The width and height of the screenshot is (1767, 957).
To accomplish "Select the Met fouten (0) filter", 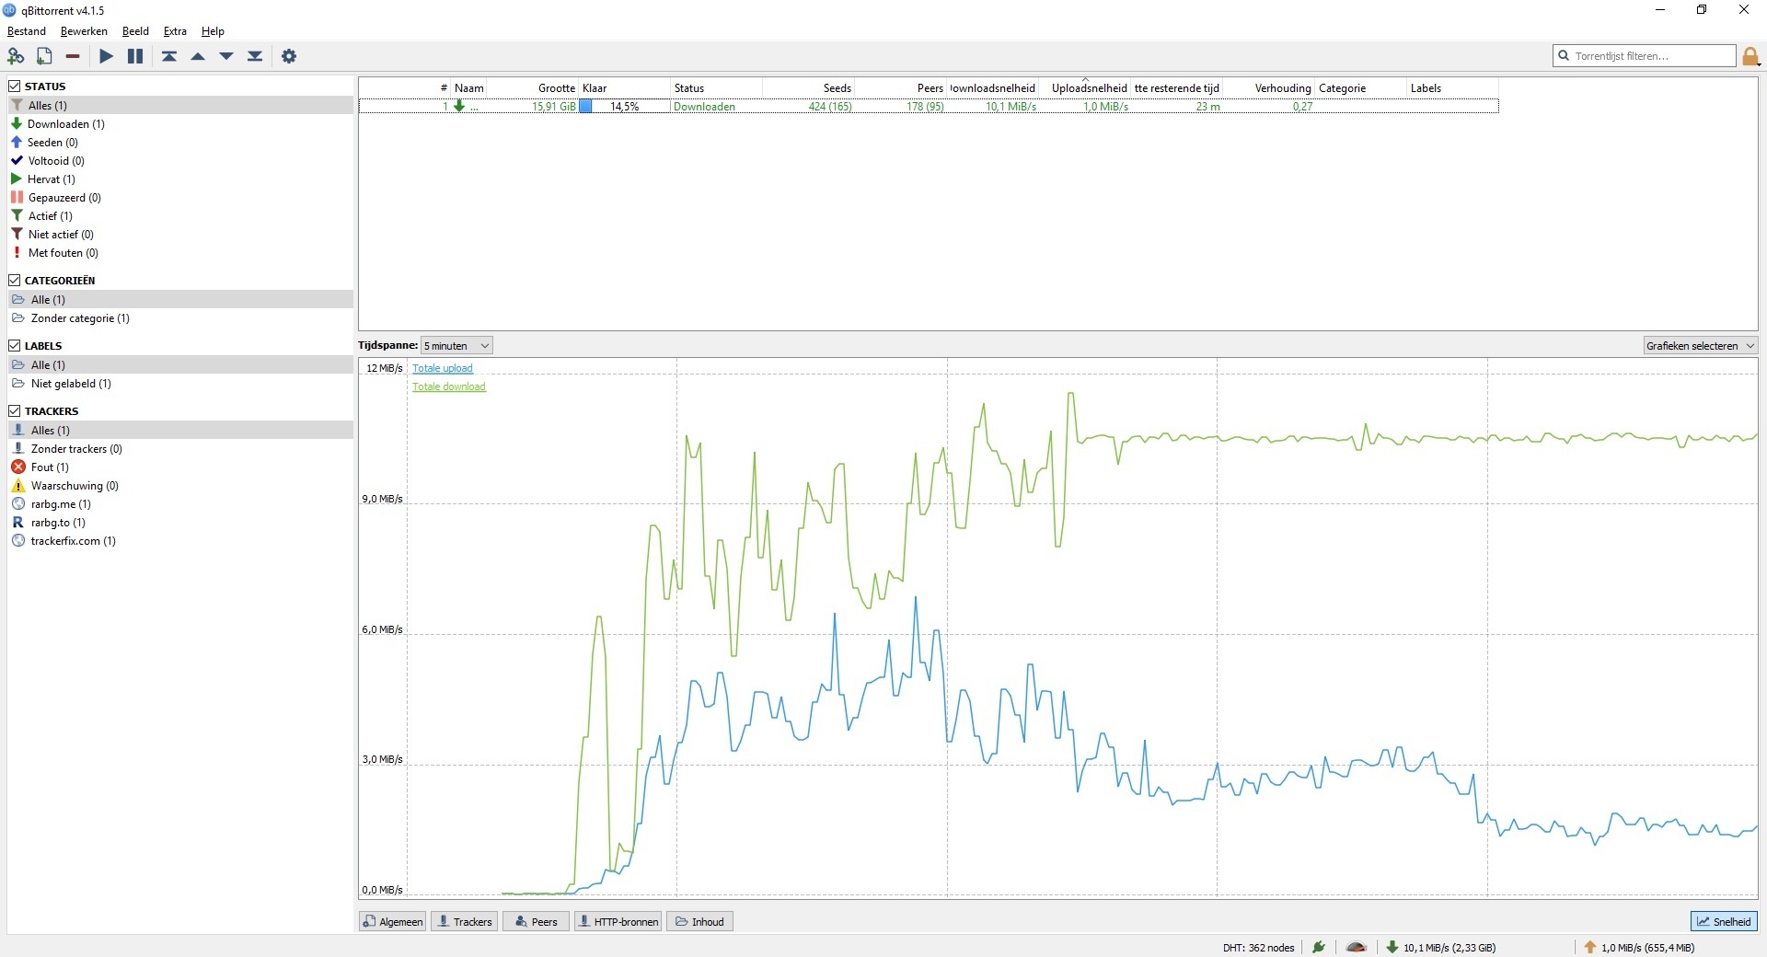I will pos(180,252).
